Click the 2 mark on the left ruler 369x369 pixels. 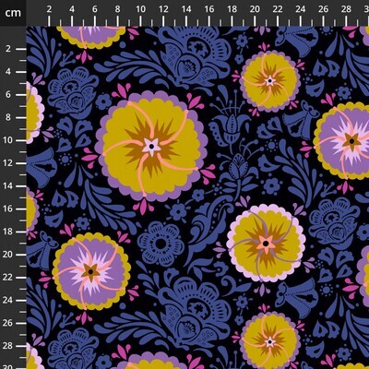click(x=7, y=49)
